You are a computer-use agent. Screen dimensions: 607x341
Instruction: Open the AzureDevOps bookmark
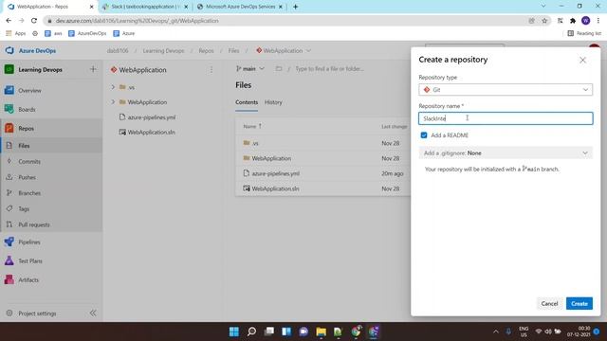[x=87, y=34]
